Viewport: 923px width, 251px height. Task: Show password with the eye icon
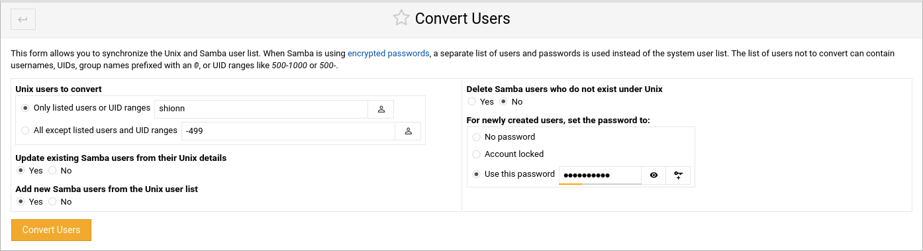click(x=654, y=176)
